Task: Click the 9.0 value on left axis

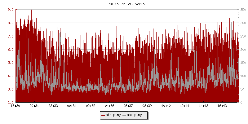Action: pos(11,10)
